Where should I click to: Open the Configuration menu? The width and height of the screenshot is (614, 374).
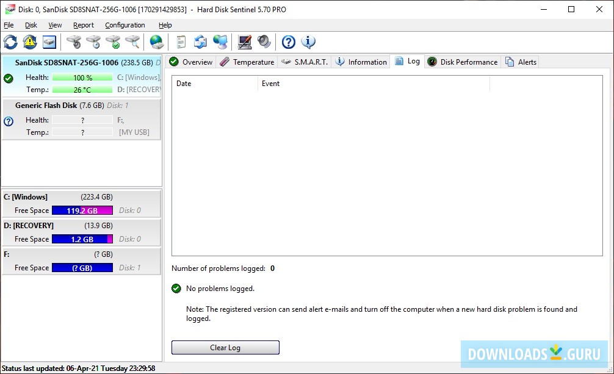pyautogui.click(x=125, y=25)
